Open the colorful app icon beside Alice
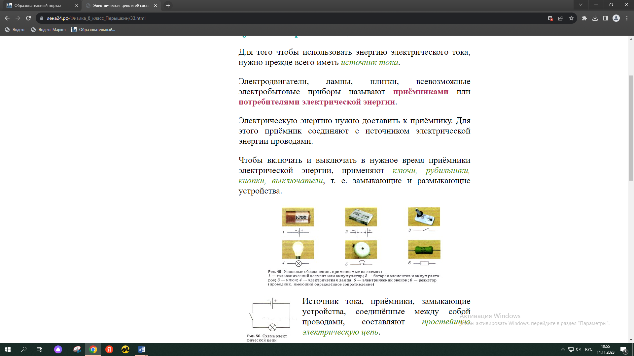Viewport: 634px width, 356px height. [77, 349]
